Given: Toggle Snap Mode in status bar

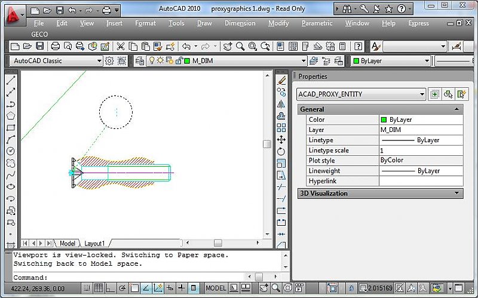Looking at the screenshot, I should (x=87, y=288).
